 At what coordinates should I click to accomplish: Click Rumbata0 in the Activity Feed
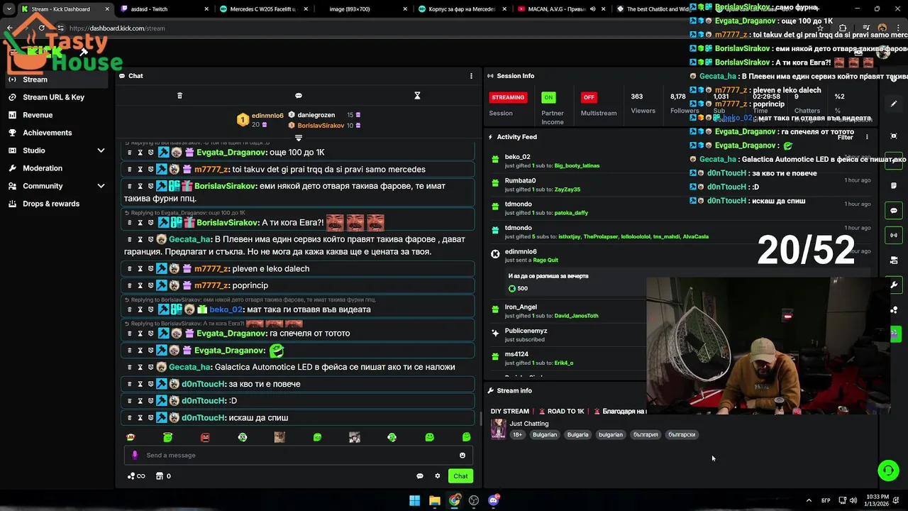(x=520, y=180)
